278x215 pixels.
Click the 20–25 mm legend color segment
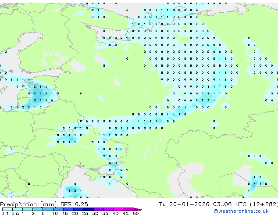[x=78, y=209]
